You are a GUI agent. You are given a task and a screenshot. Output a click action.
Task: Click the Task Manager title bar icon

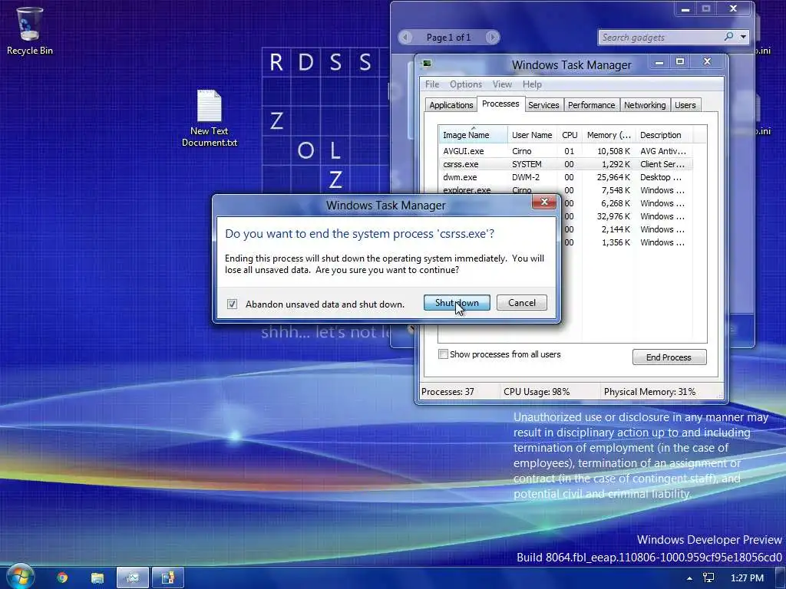tap(427, 64)
